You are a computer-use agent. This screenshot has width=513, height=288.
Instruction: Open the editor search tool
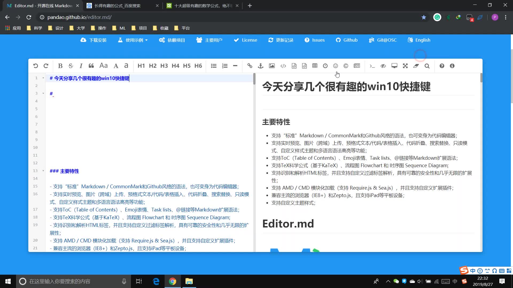point(427,66)
